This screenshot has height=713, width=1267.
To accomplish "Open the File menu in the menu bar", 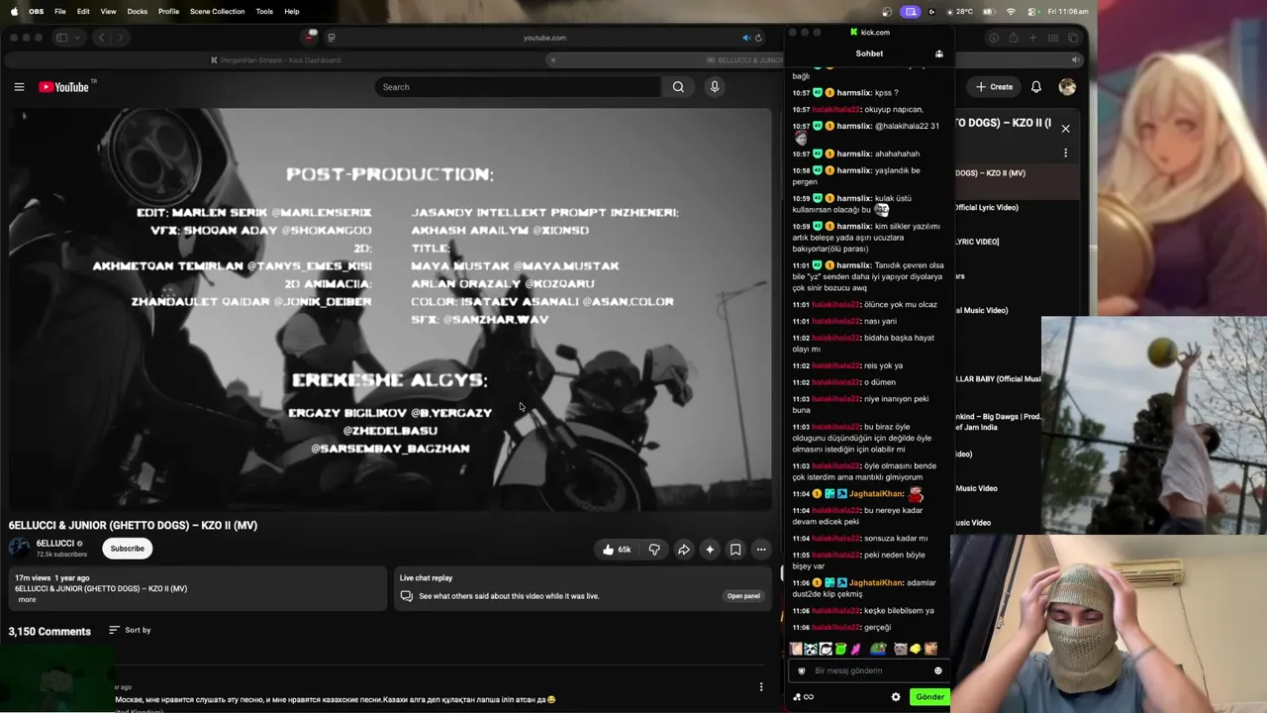I will point(60,12).
